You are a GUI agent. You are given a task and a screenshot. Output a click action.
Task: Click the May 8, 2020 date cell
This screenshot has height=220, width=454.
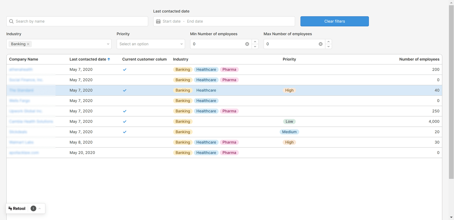pos(81,142)
